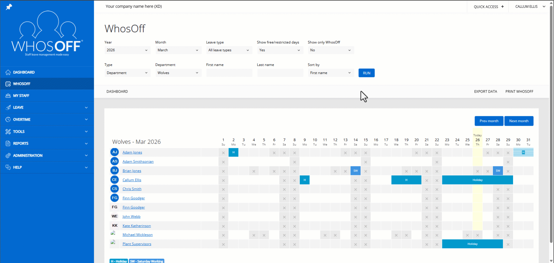Click Callum Ellis CE avatar badge
The width and height of the screenshot is (554, 263).
click(115, 180)
